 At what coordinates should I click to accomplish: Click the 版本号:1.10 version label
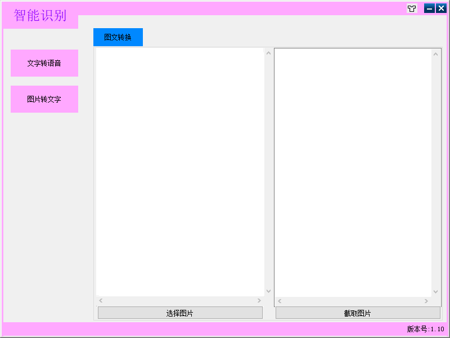pyautogui.click(x=425, y=329)
